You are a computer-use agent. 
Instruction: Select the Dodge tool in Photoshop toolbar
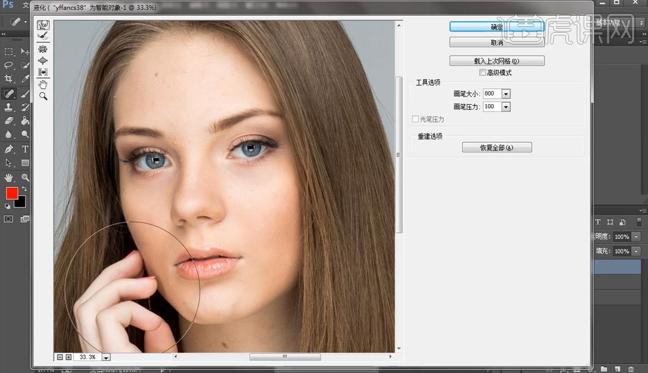pyautogui.click(x=26, y=135)
